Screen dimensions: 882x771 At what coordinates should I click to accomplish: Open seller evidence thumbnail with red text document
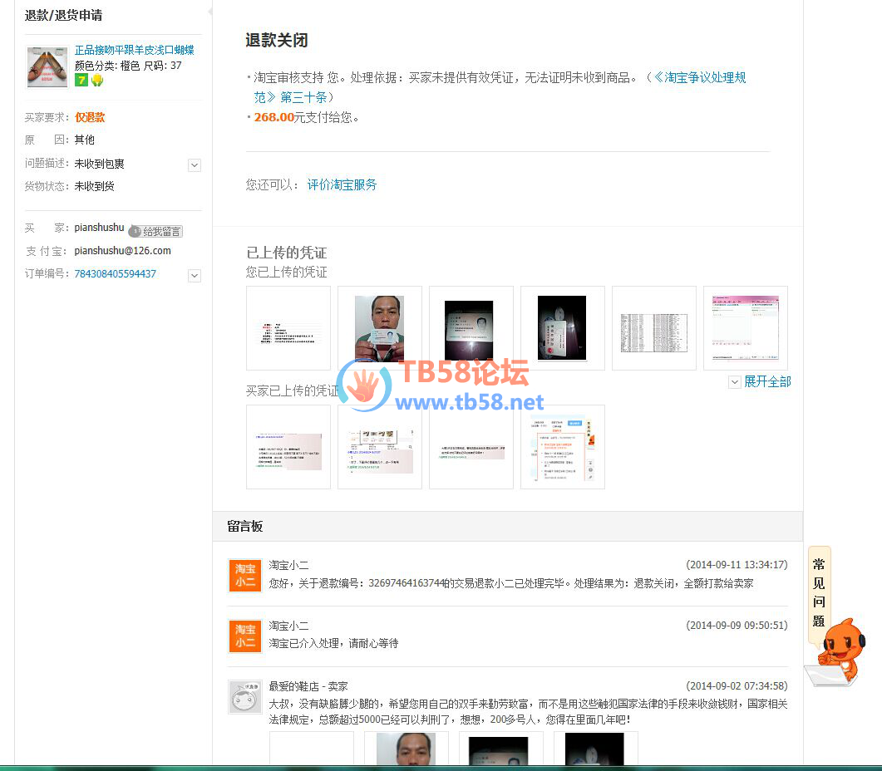pos(288,328)
